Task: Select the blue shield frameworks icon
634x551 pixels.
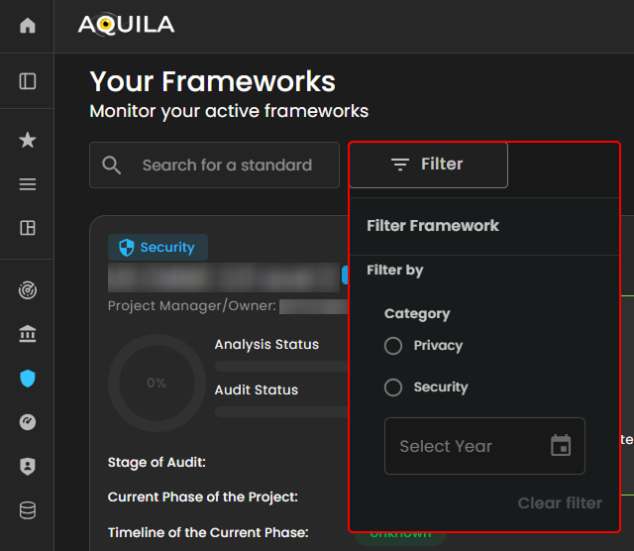Action: [28, 379]
